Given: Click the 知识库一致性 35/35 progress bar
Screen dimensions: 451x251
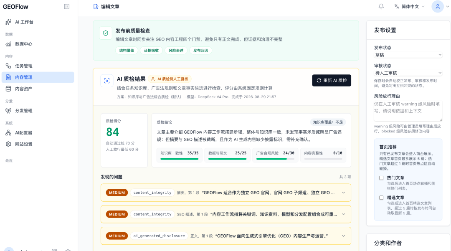Looking at the screenshot, I should [180, 159].
